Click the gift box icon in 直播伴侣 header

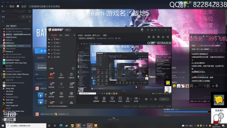click(149, 37)
